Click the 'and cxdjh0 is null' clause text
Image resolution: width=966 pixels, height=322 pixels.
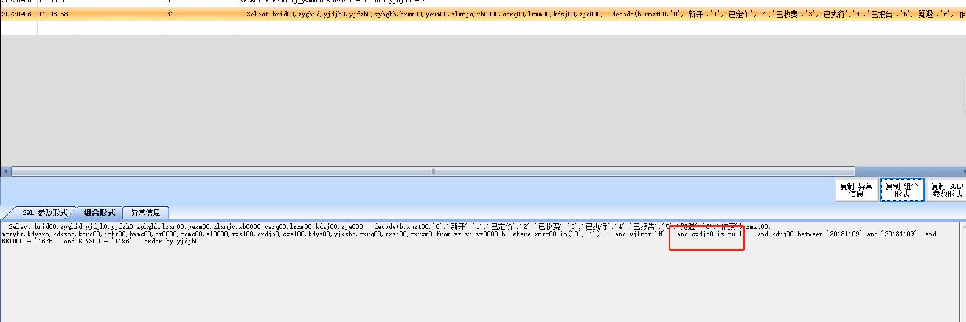(x=710, y=234)
